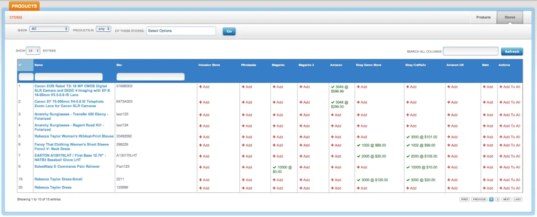Click Add To All for Rebecca Taylor Dress-Small

point(510,180)
